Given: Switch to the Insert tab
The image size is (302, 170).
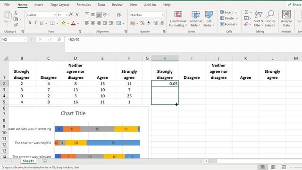Looking at the screenshot, I should 39,5.
